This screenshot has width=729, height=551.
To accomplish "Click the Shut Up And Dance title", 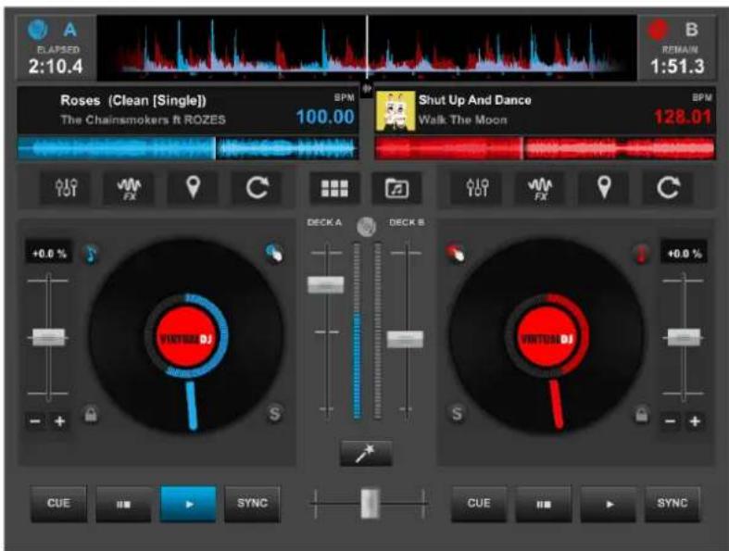I will point(474,100).
